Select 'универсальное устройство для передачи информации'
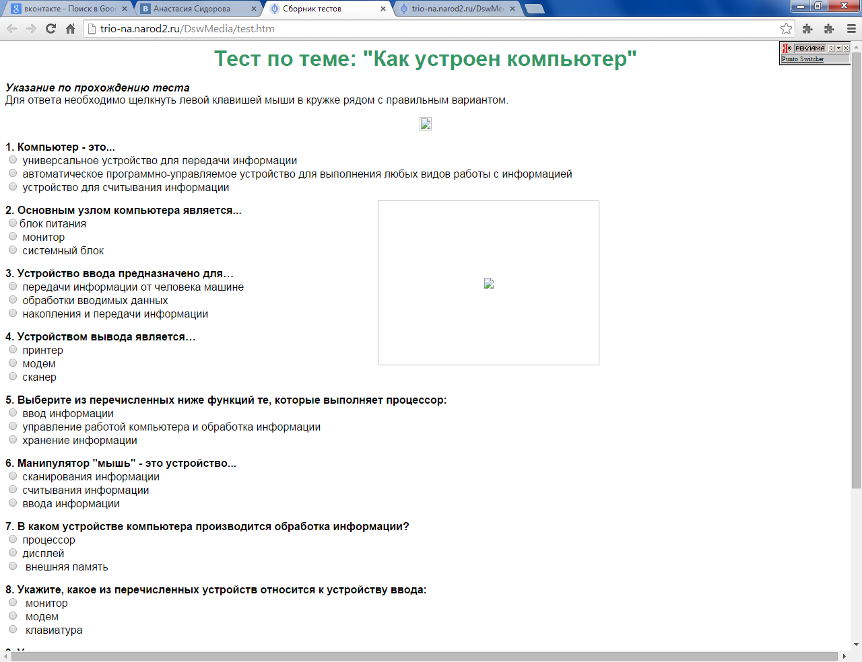This screenshot has height=662, width=862. (x=13, y=159)
